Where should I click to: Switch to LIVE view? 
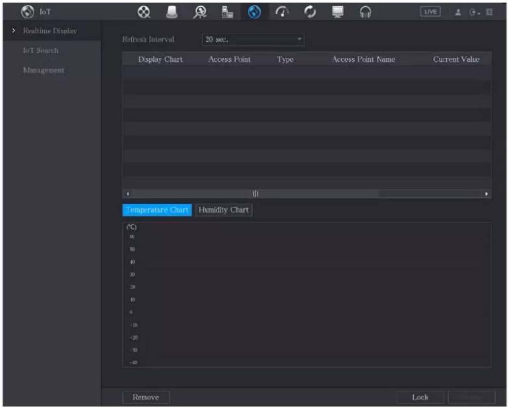430,12
